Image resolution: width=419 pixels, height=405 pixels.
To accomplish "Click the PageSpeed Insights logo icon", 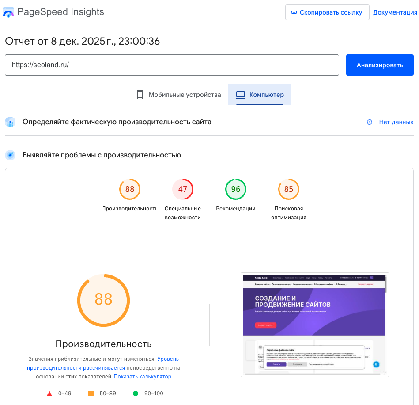I will pos(8,12).
